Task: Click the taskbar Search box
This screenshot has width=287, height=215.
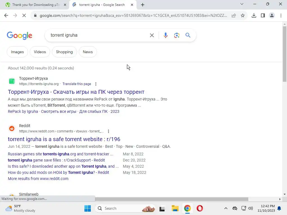Action: click(x=125, y=208)
